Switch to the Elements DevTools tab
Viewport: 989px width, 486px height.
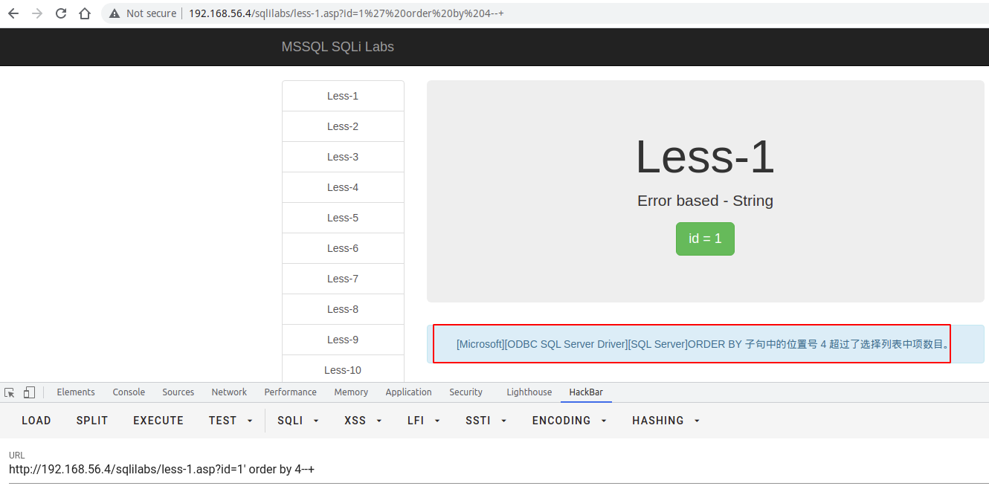[x=76, y=392]
